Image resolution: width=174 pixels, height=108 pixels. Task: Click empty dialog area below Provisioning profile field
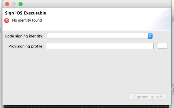click(x=86, y=71)
